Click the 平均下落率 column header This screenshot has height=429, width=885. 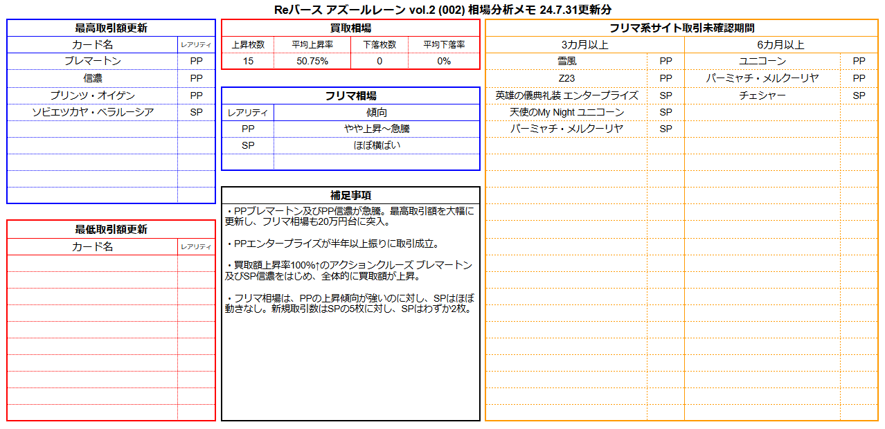coord(444,44)
